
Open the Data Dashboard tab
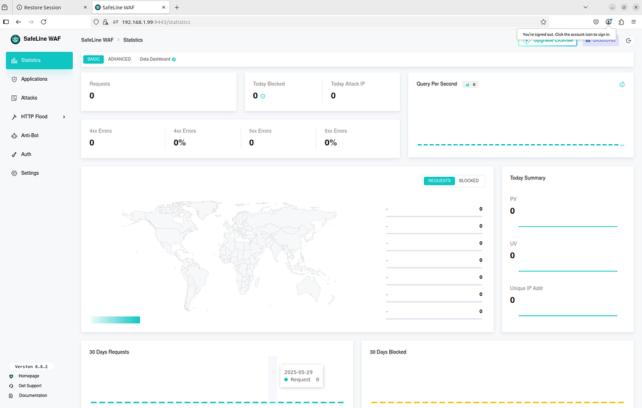pyautogui.click(x=155, y=60)
